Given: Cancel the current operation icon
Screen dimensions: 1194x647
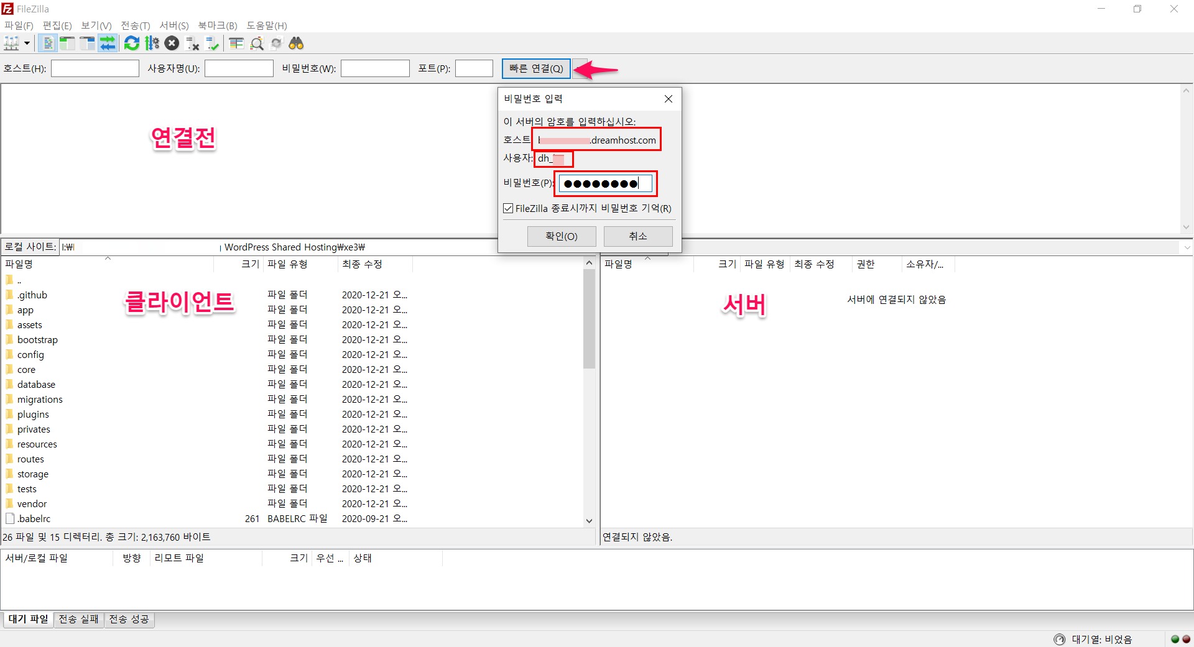Looking at the screenshot, I should [172, 43].
